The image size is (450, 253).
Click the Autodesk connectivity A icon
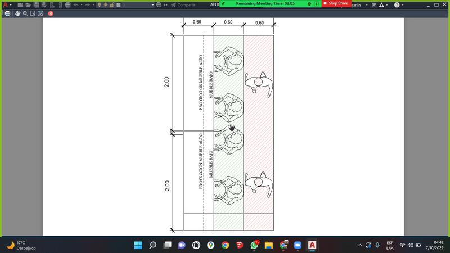(382, 5)
